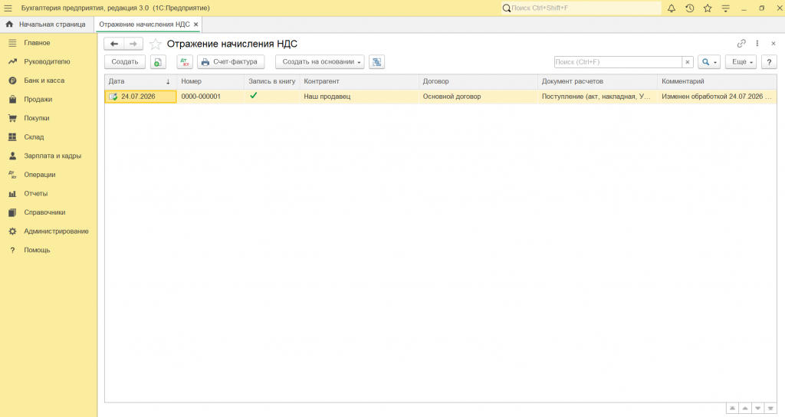Viewport: 785px width, 417px height.
Task: Select Наш продавец cell
Action: (x=359, y=97)
